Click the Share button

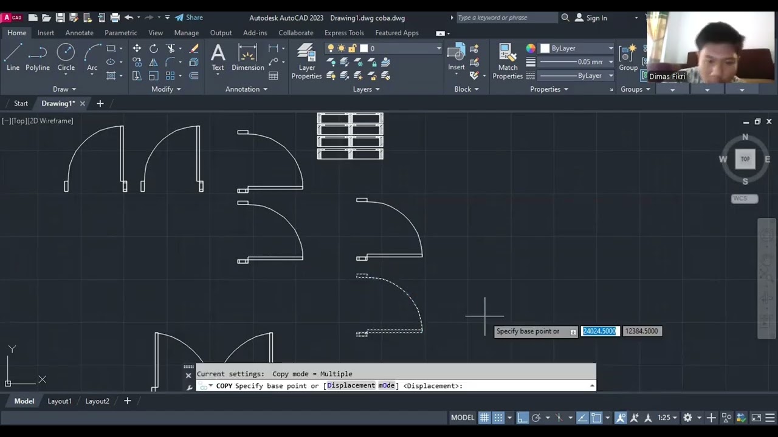(x=188, y=18)
